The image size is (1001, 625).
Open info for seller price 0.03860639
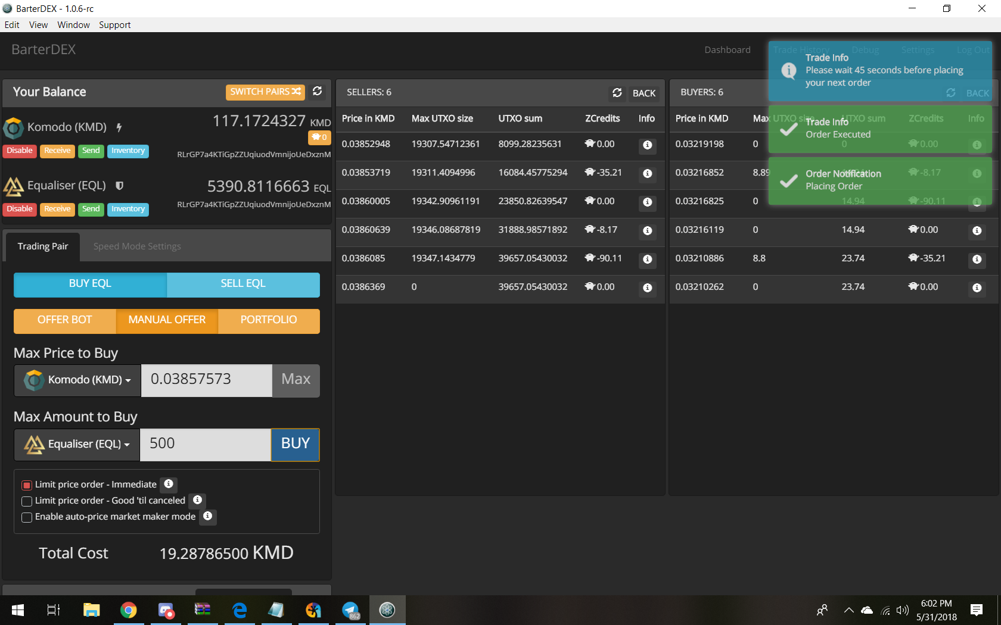point(648,231)
